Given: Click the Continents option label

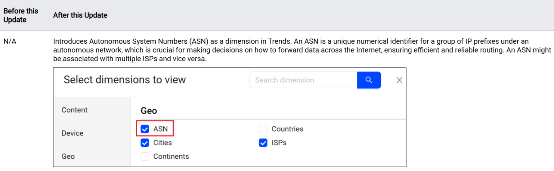Looking at the screenshot, I should 171,156.
